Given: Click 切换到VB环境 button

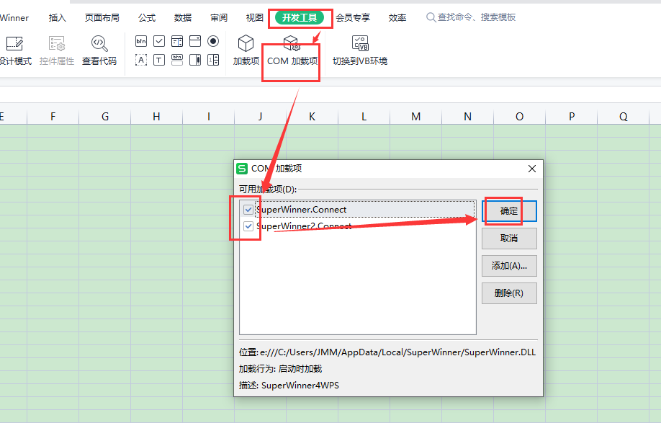Looking at the screenshot, I should click(x=359, y=50).
